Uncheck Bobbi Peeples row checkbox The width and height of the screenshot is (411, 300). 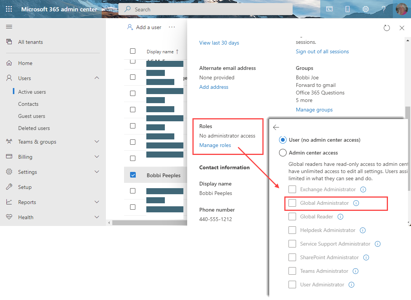point(133,175)
